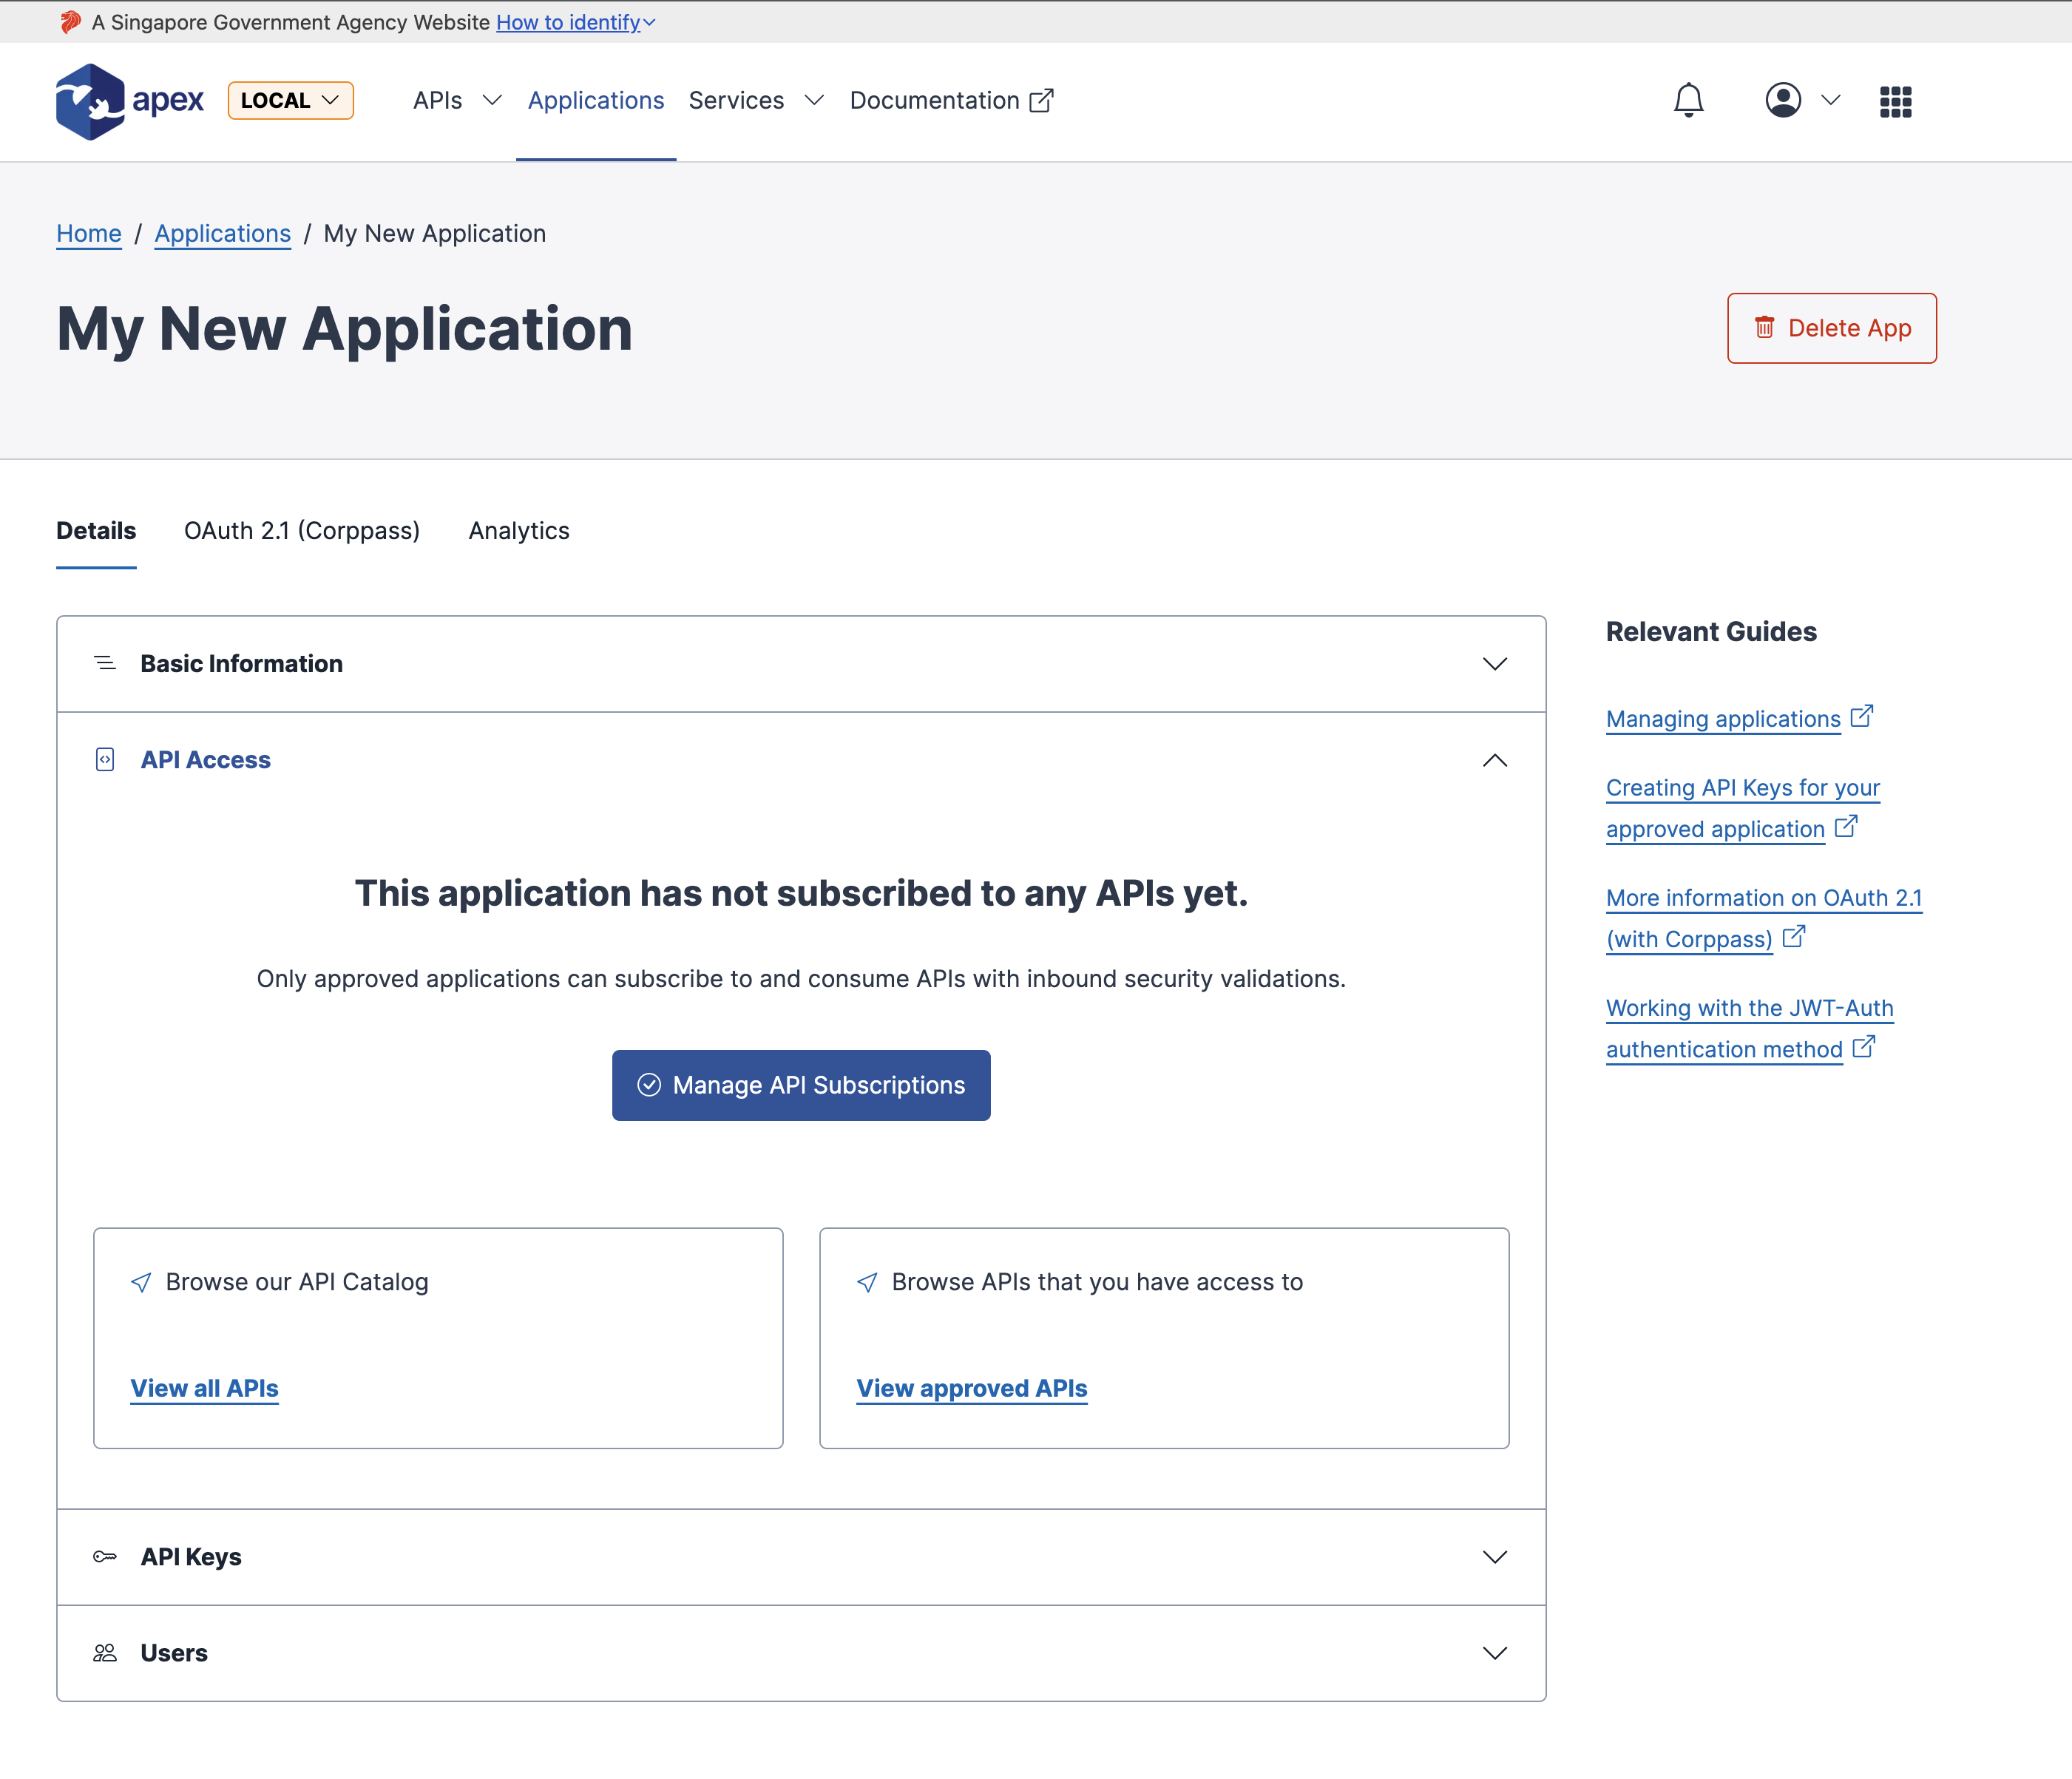Open the notifications bell
This screenshot has height=1779, width=2072.
tap(1688, 100)
